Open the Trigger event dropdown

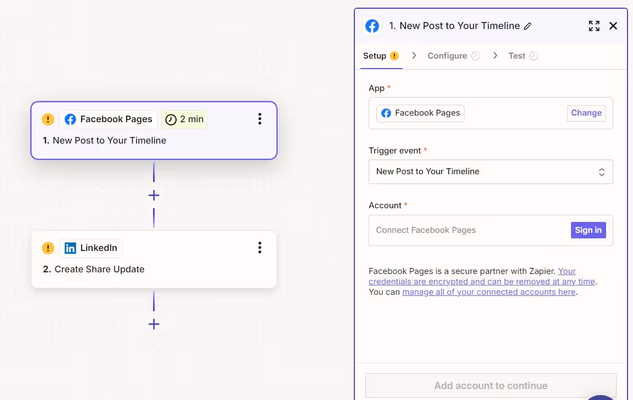pyautogui.click(x=490, y=172)
